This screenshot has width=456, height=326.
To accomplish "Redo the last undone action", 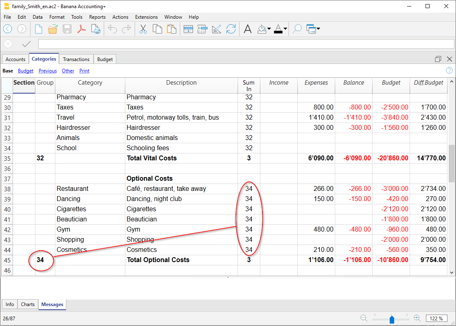I will tap(127, 29).
